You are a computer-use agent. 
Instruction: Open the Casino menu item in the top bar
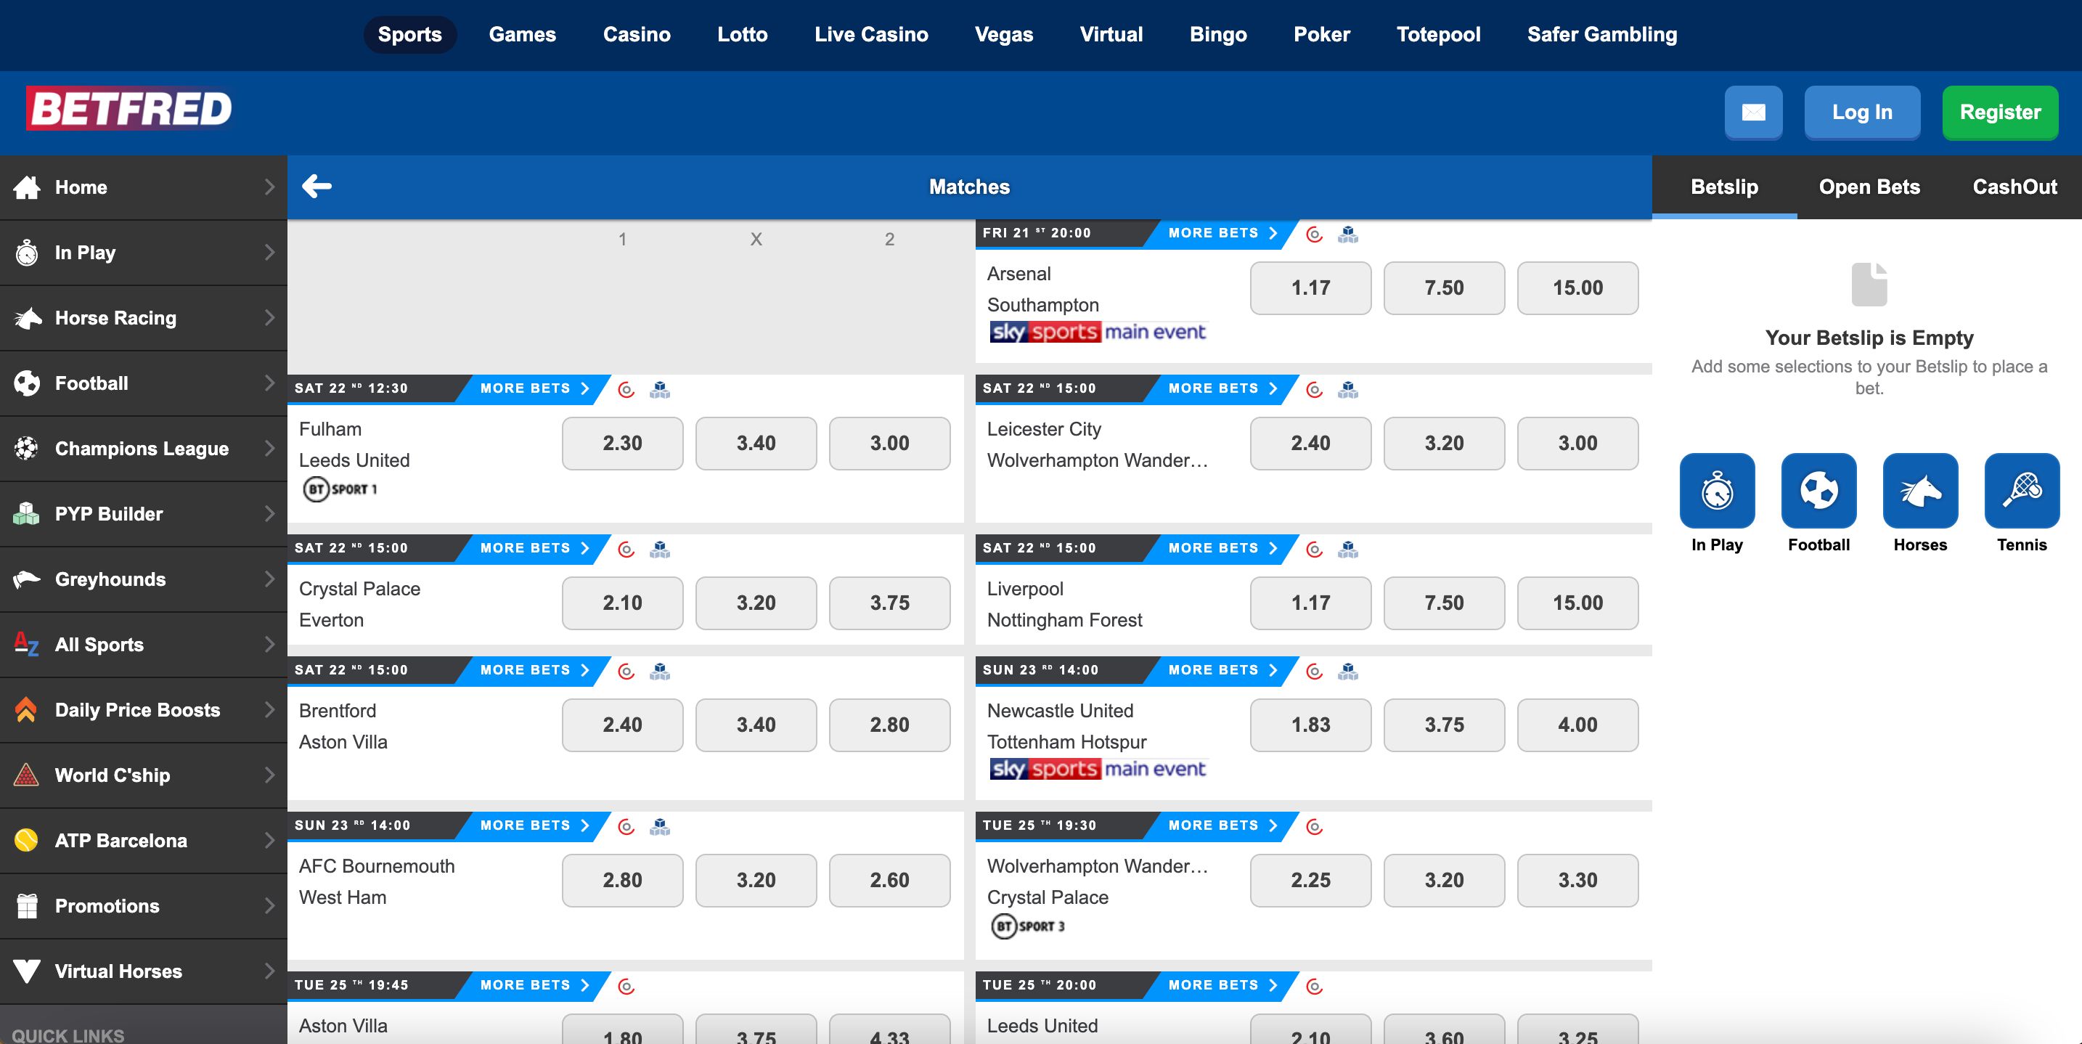637,34
